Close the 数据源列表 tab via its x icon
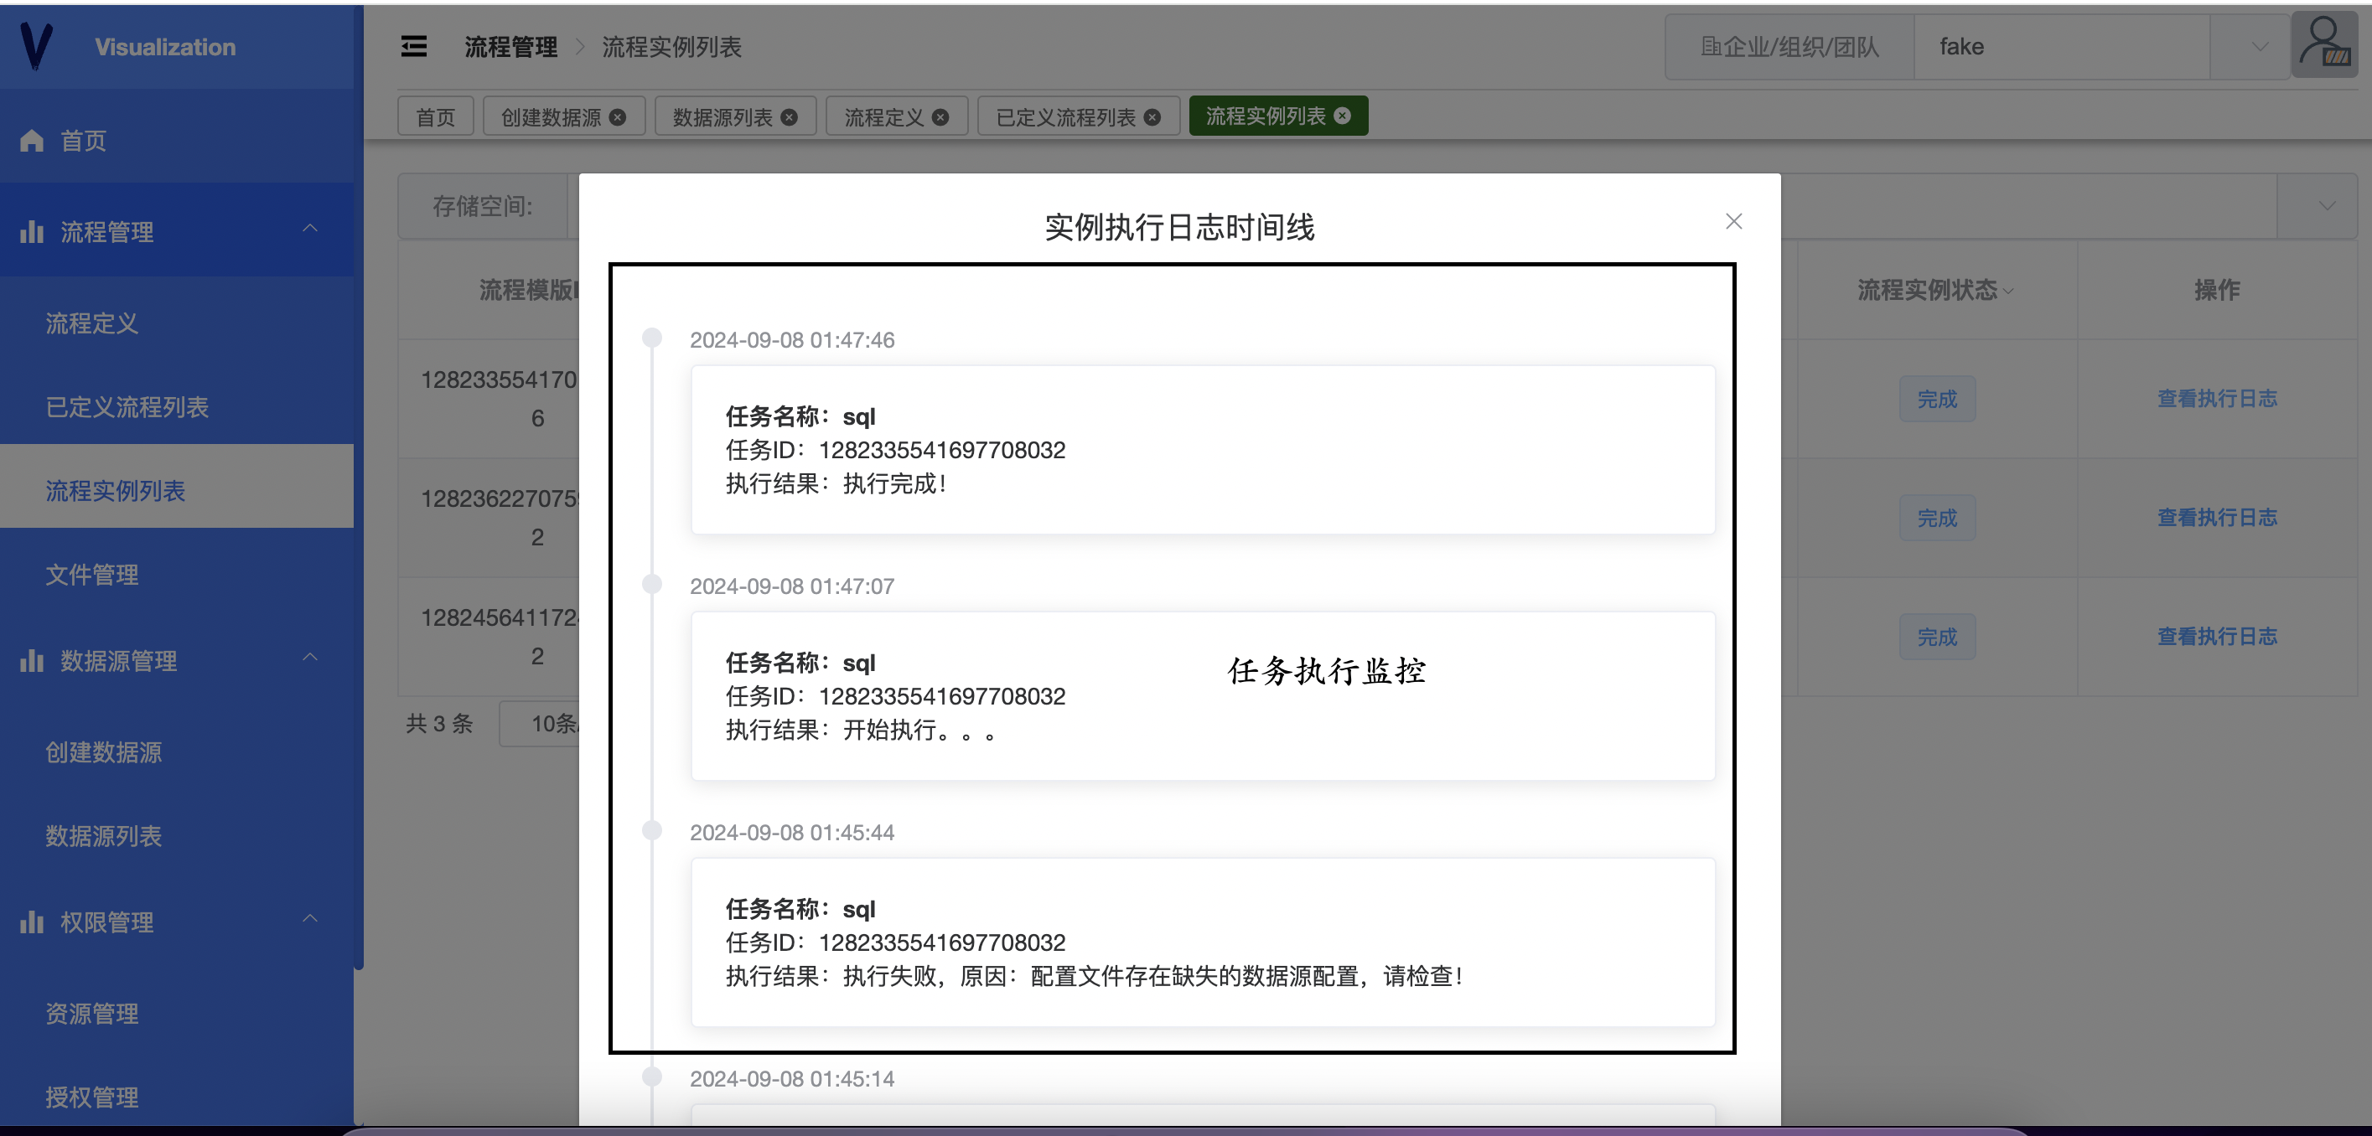This screenshot has width=2372, height=1136. tap(790, 117)
